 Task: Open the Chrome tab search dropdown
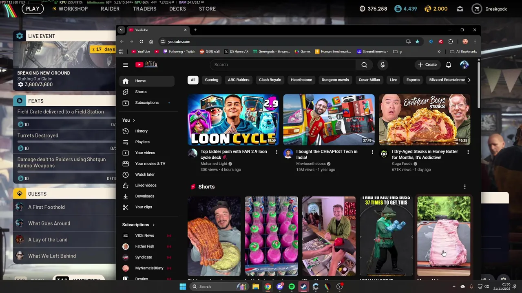(121, 30)
